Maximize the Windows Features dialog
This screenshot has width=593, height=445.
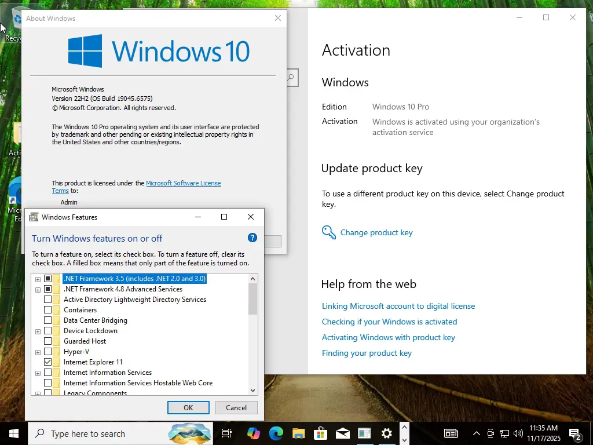click(x=224, y=217)
